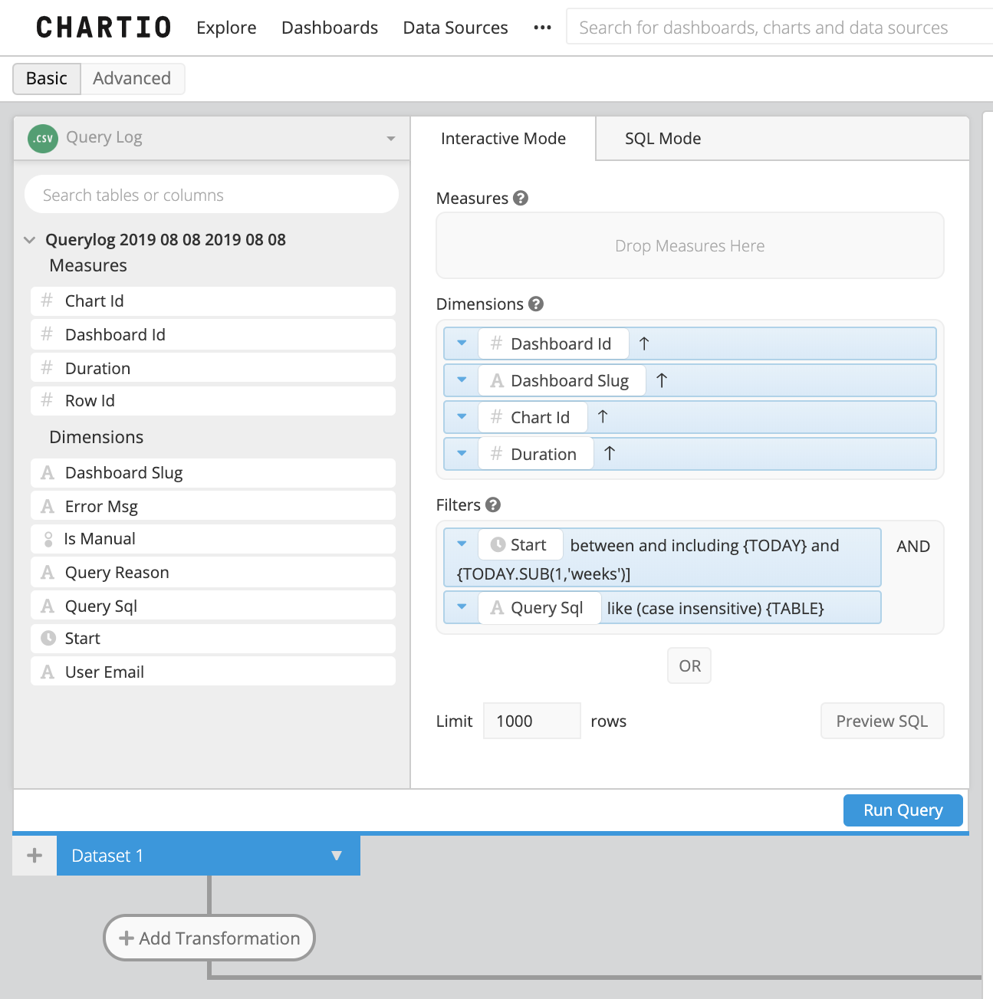Image resolution: width=993 pixels, height=999 pixels.
Task: Collapse the Querylog 2019 08 08 table
Action: click(x=30, y=240)
